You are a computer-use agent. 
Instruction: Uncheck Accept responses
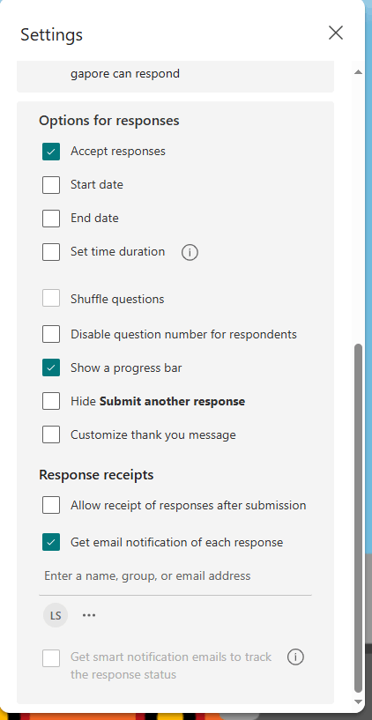tap(51, 152)
